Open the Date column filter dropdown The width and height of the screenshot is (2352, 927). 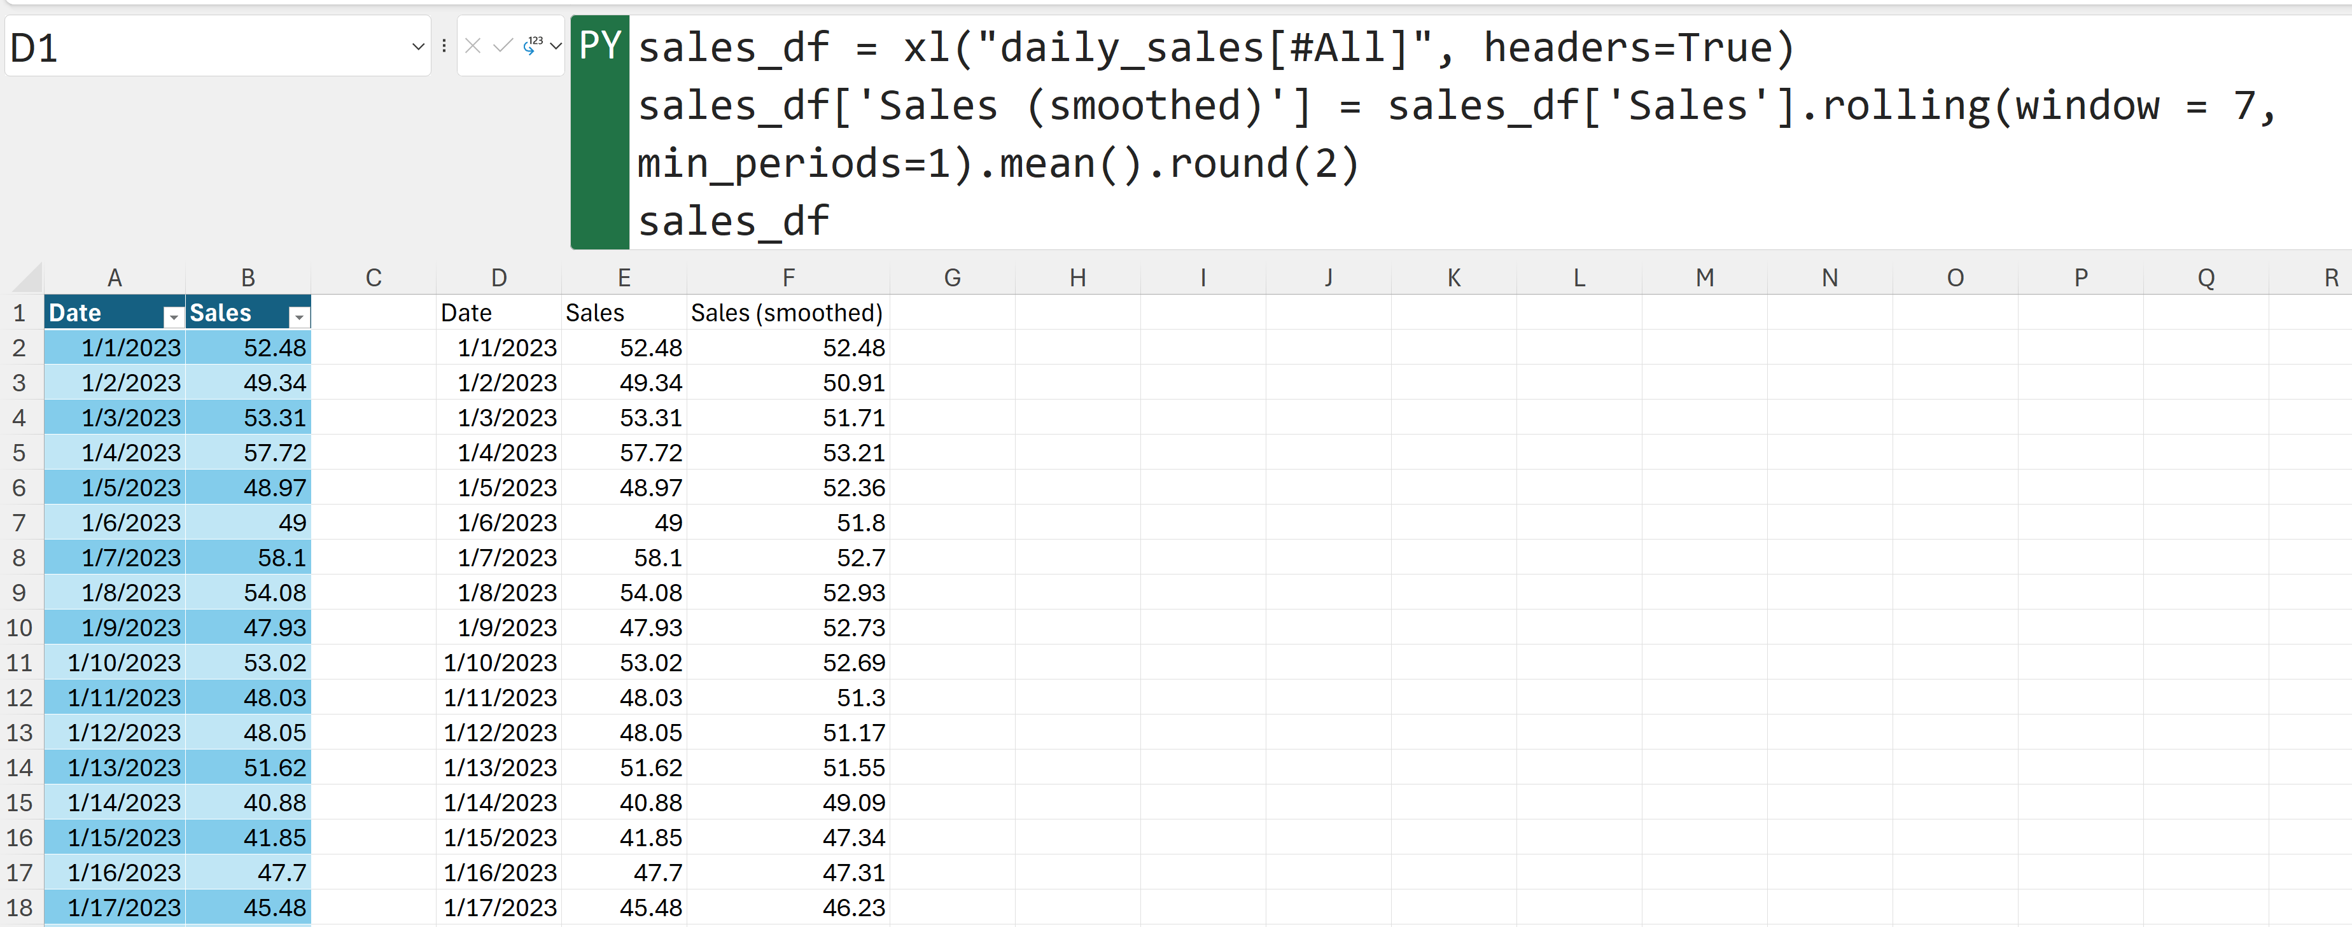tap(172, 316)
